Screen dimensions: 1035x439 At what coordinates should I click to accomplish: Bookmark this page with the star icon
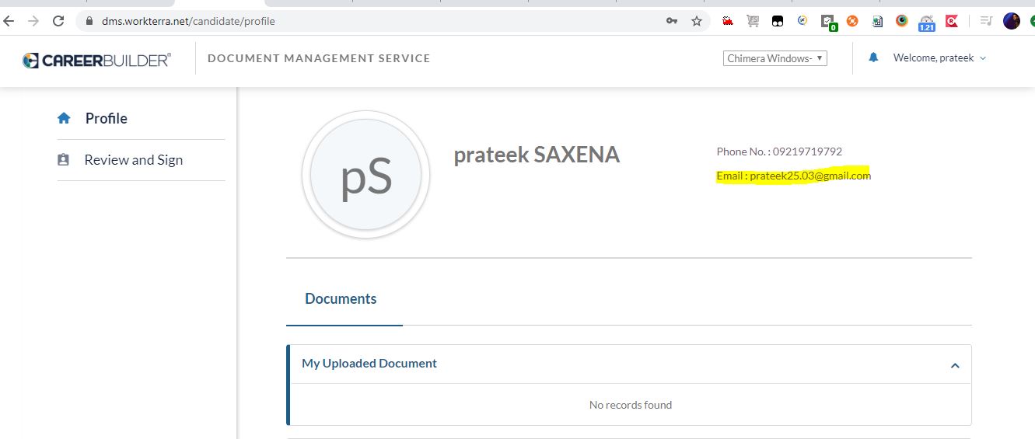click(696, 21)
